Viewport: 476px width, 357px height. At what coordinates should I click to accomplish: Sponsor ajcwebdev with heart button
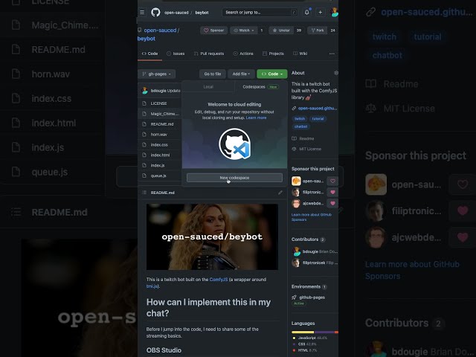click(332, 203)
